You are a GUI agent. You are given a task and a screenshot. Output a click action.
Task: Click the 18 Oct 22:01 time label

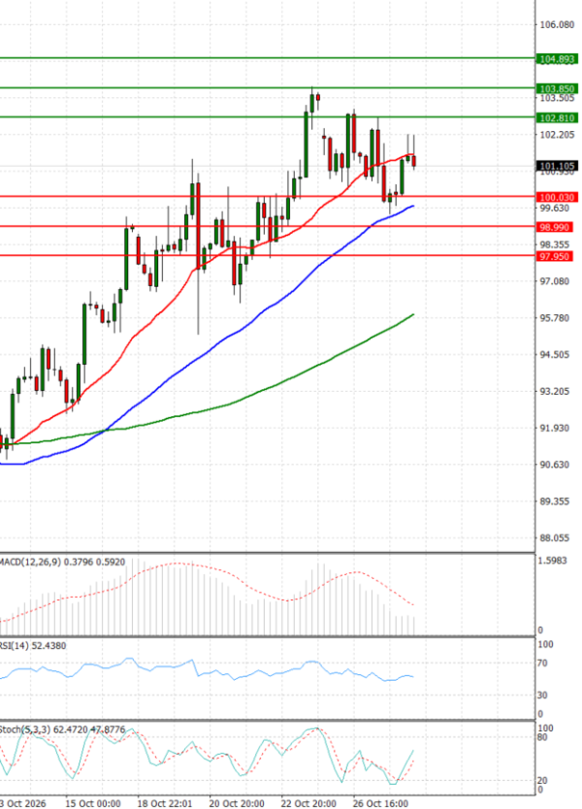tap(165, 803)
